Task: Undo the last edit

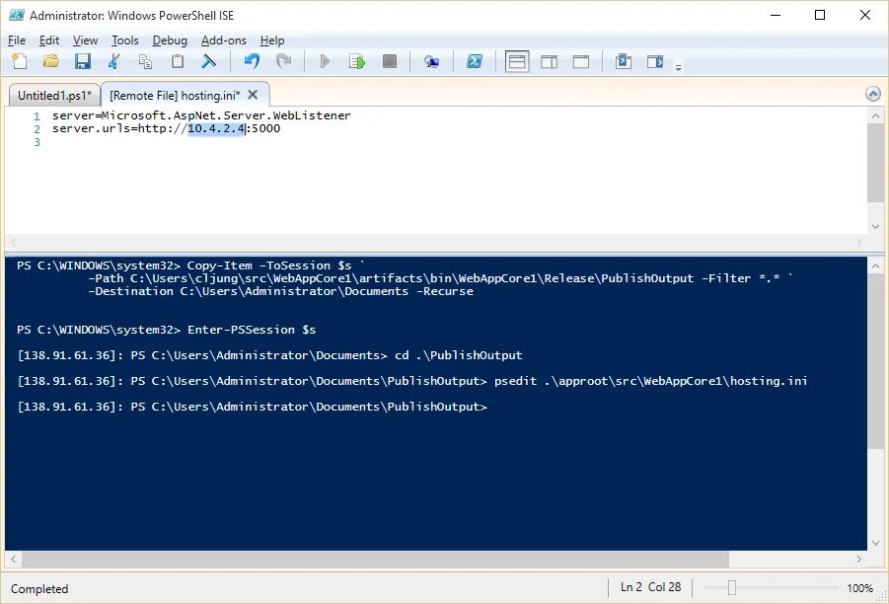Action: (252, 60)
